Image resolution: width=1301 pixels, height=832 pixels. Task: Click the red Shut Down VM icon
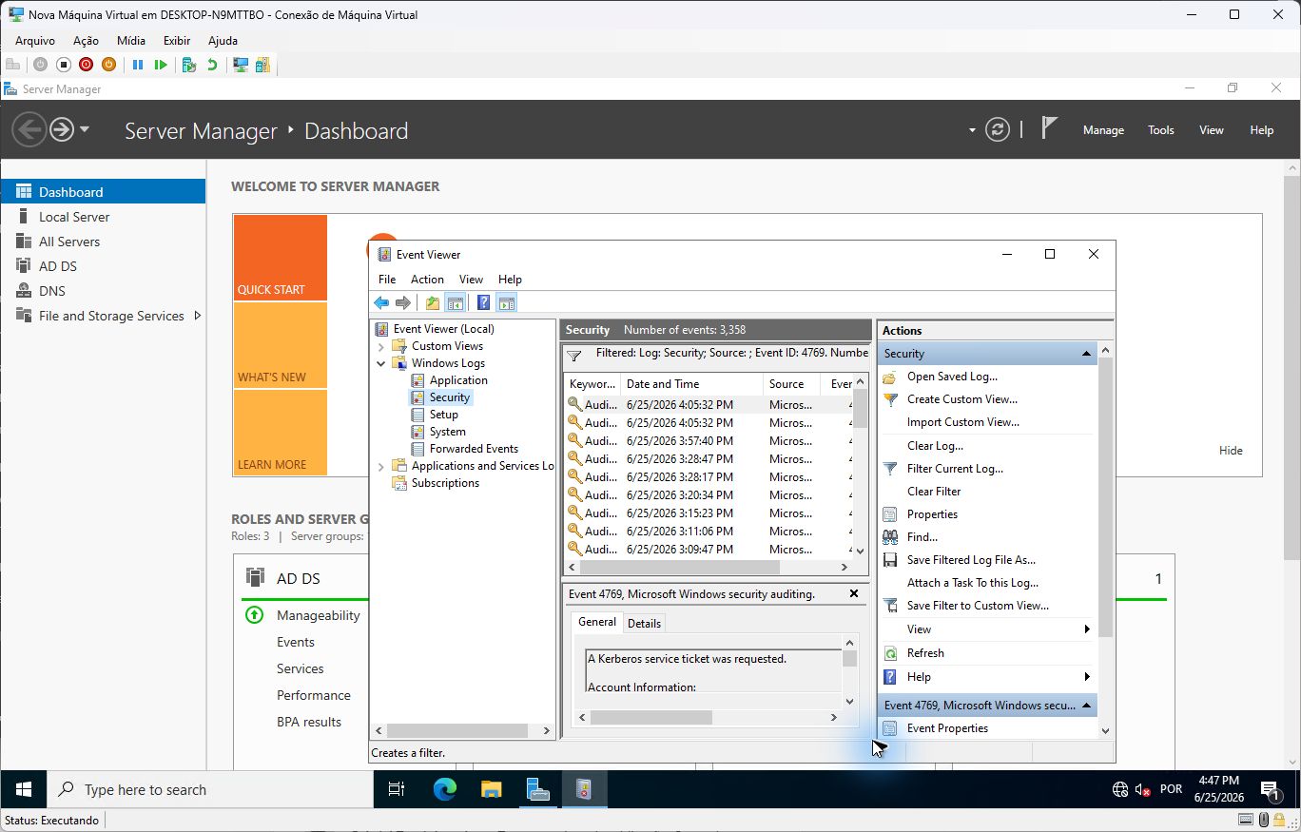(x=86, y=65)
